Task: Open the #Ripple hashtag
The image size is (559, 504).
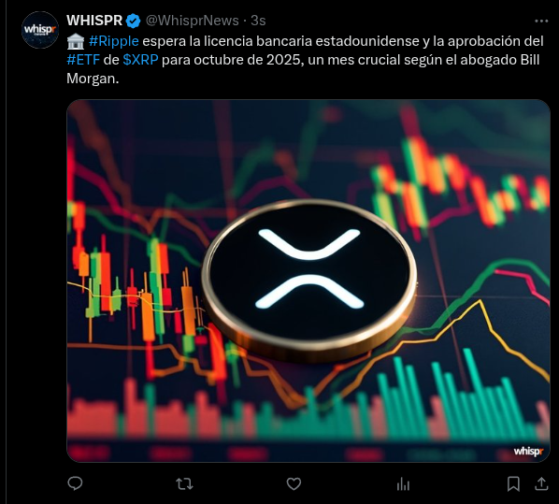Action: coord(113,41)
